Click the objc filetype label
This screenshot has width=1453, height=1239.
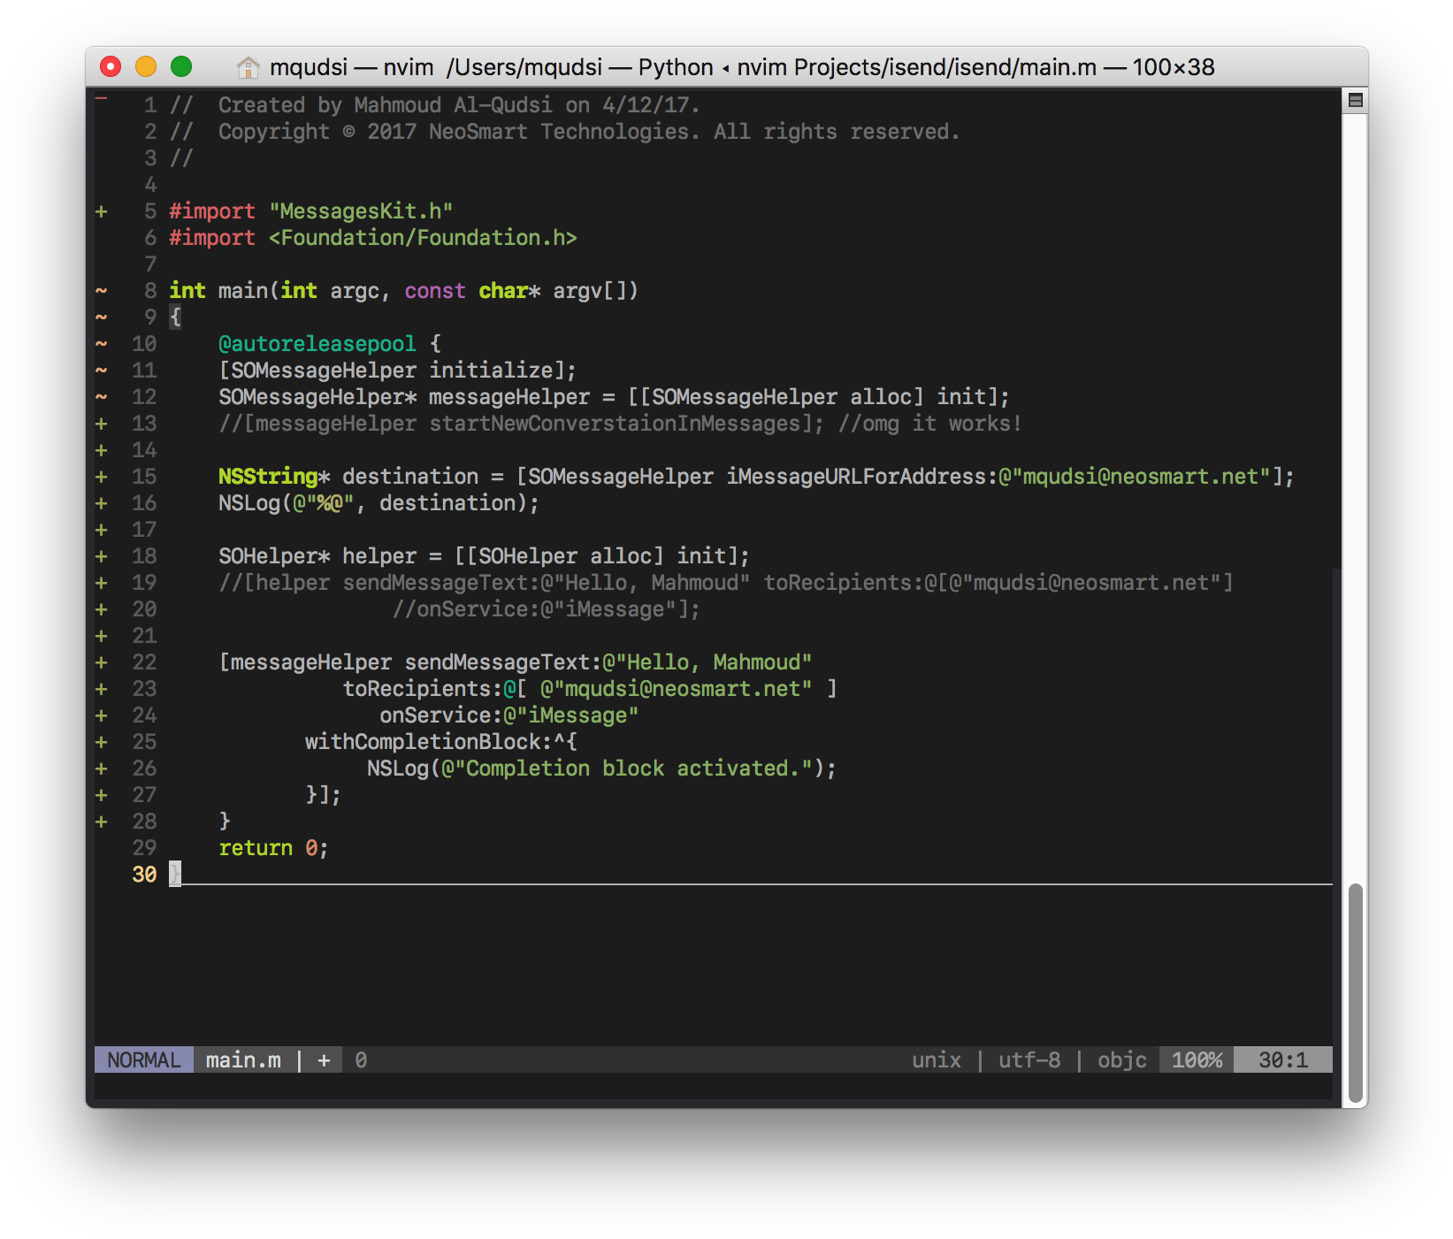coord(1121,1059)
